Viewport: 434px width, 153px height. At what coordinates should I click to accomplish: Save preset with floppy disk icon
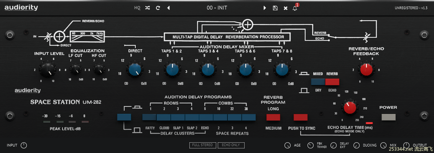(x=275, y=8)
